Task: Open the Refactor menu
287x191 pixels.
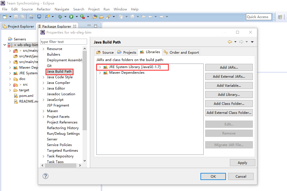Action: (44, 9)
